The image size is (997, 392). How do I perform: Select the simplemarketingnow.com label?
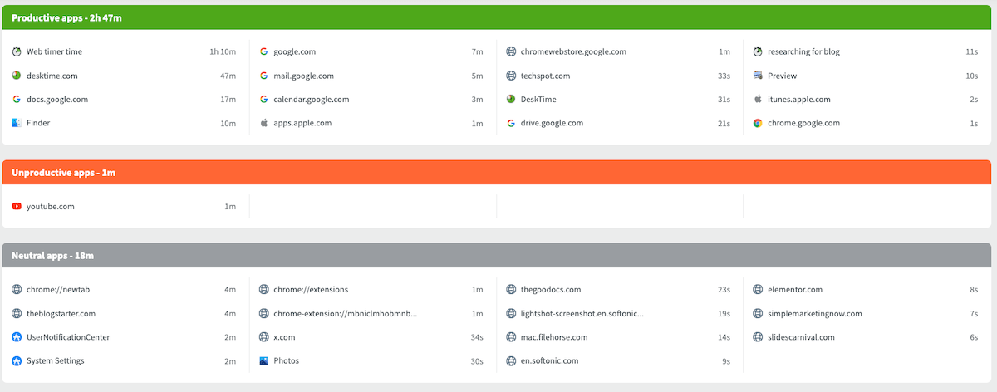tap(815, 314)
